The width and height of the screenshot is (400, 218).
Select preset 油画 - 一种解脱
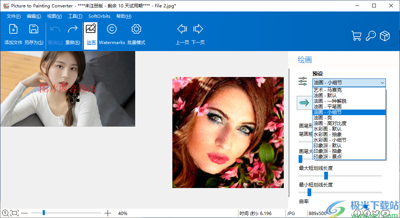tap(349, 101)
